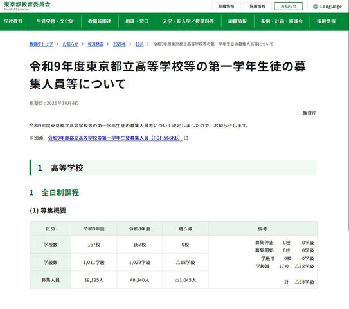This screenshot has width=349, height=309.
Task: Click the 募集停止 remark line
Action: (285, 243)
